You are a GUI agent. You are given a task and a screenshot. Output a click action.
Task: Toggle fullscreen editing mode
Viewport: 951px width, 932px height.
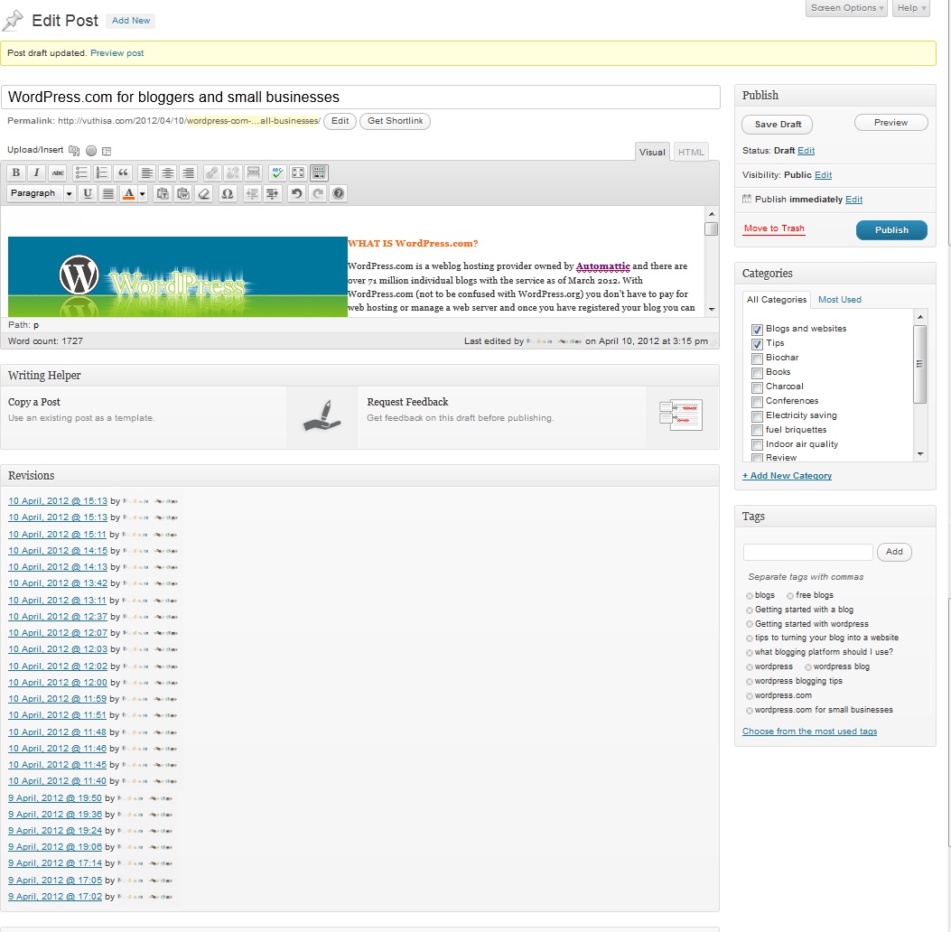[298, 172]
